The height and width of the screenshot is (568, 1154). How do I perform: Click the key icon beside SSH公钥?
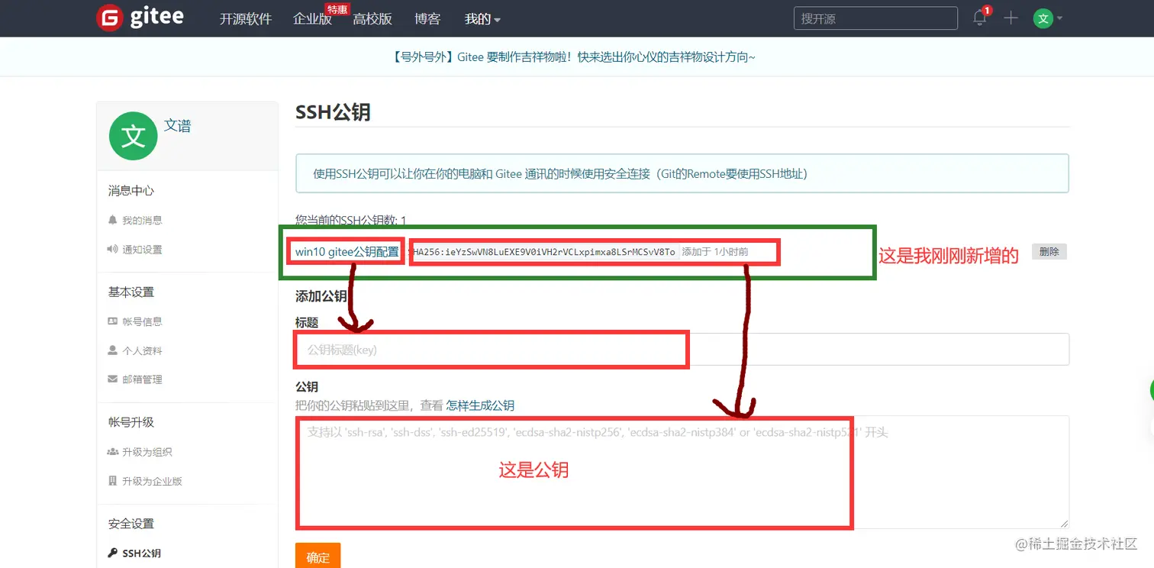pyautogui.click(x=113, y=553)
